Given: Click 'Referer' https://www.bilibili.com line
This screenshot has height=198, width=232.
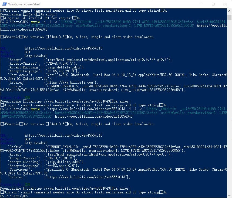Looking at the screenshot, I should [x=53, y=82].
